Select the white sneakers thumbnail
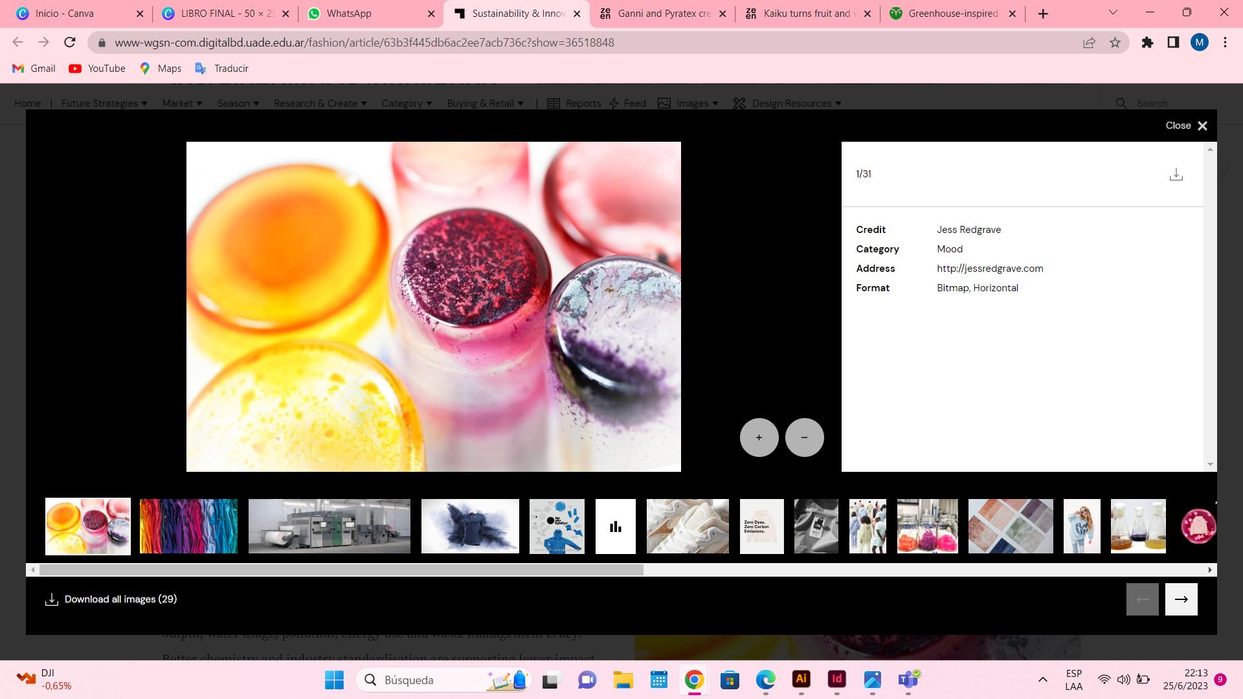 (687, 526)
